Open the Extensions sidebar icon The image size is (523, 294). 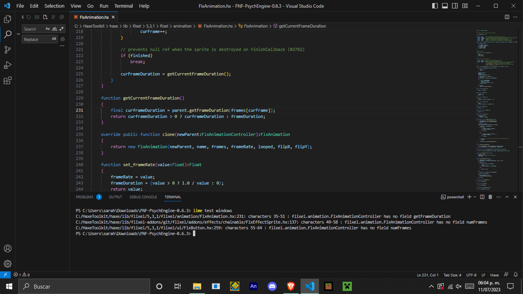pyautogui.click(x=8, y=80)
